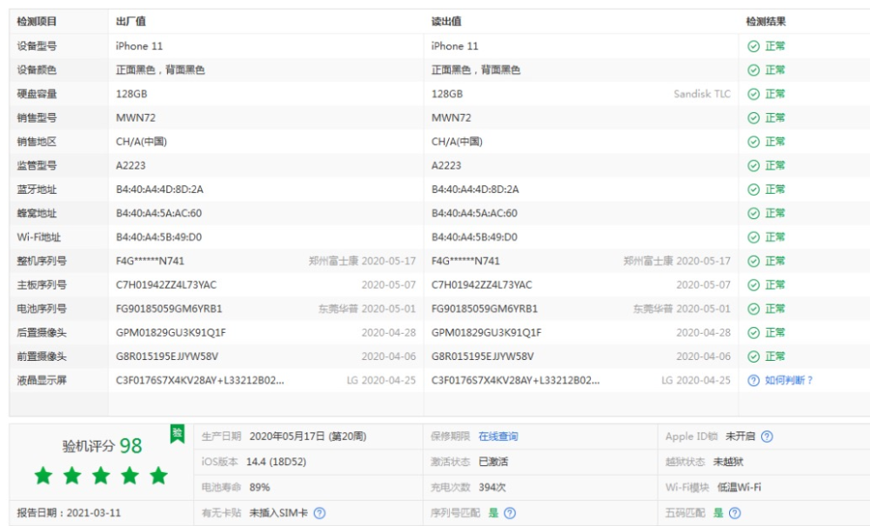870x526 pixels.
Task: Click the help icon after 序列号匹配
Action: 510,513
